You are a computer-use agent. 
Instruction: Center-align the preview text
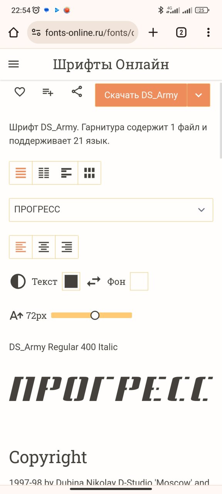pos(44,247)
